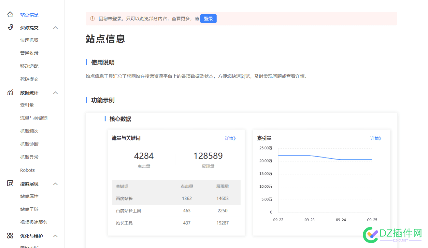Collapse the 优化与维护 section chevron
428x248 pixels.
point(55,236)
